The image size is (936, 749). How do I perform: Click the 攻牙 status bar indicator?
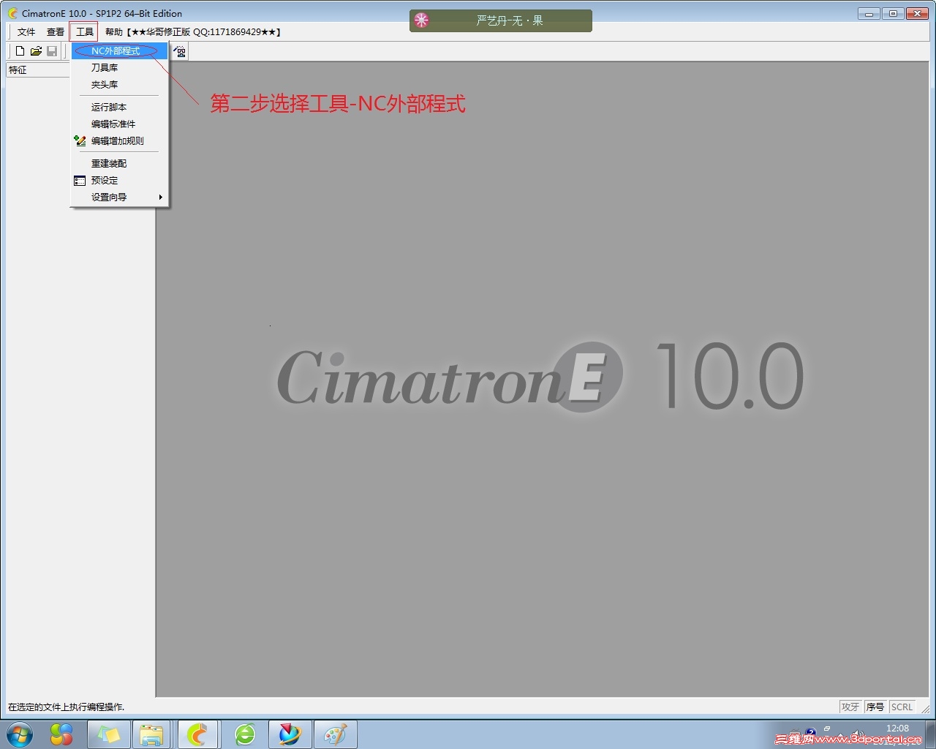point(850,707)
